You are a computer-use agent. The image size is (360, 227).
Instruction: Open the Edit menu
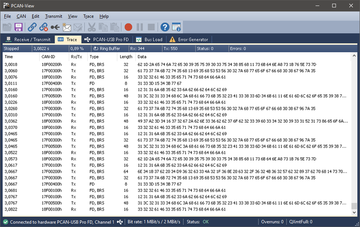coord(35,16)
